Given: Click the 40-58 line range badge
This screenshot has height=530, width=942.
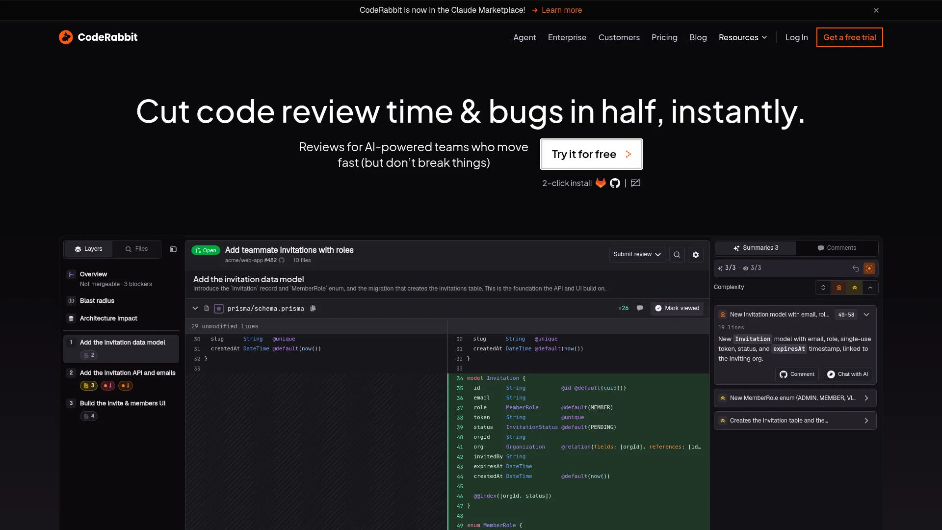Looking at the screenshot, I should (x=846, y=315).
